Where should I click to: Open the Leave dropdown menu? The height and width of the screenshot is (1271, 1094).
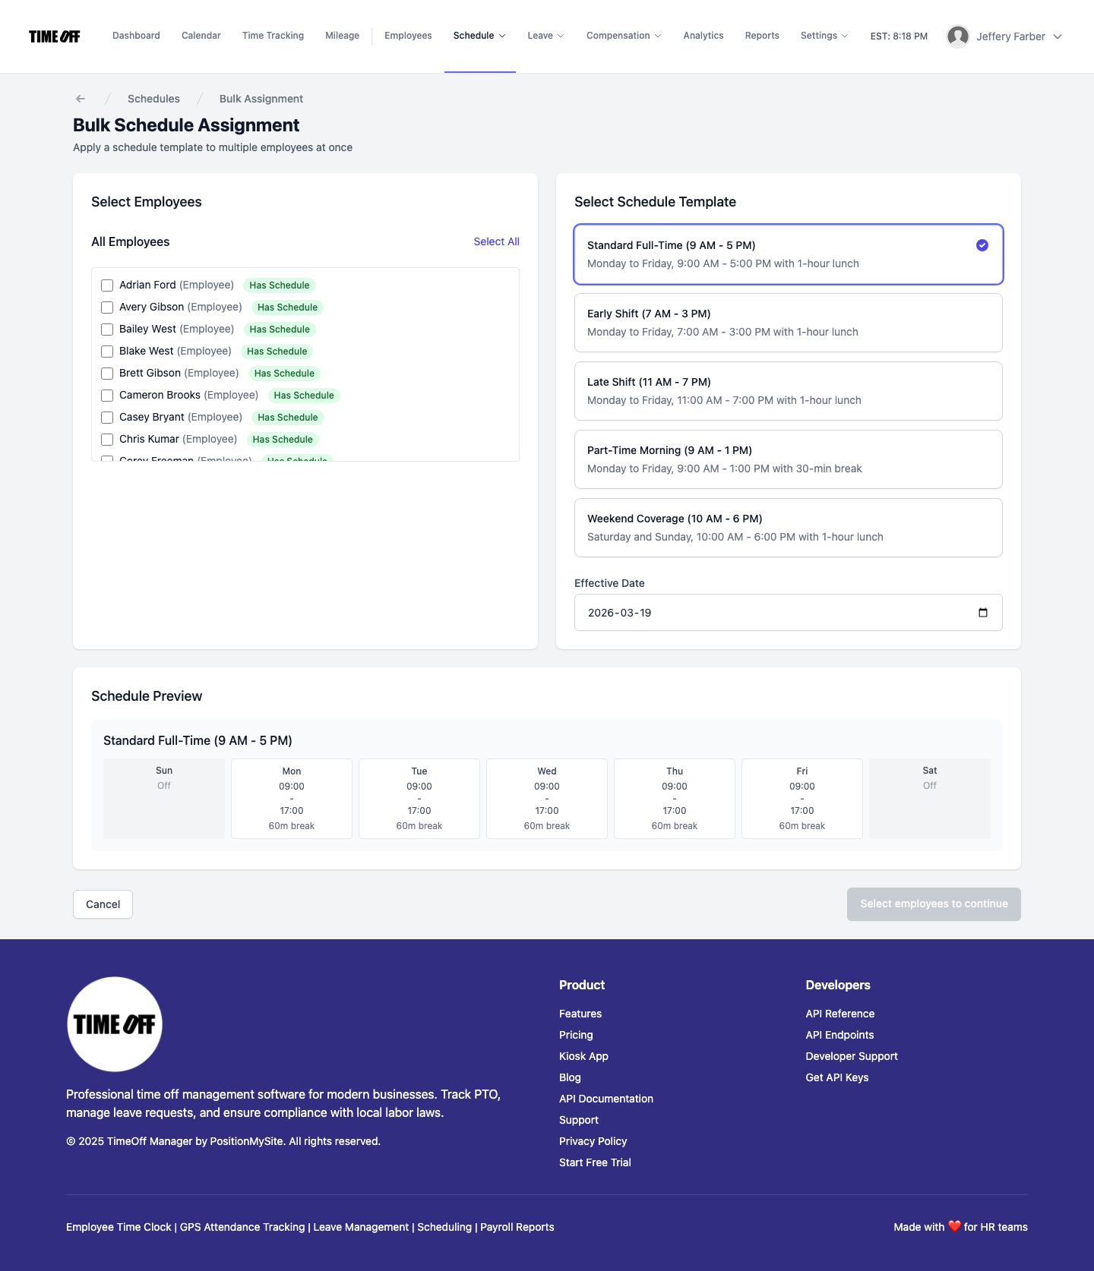coord(545,36)
